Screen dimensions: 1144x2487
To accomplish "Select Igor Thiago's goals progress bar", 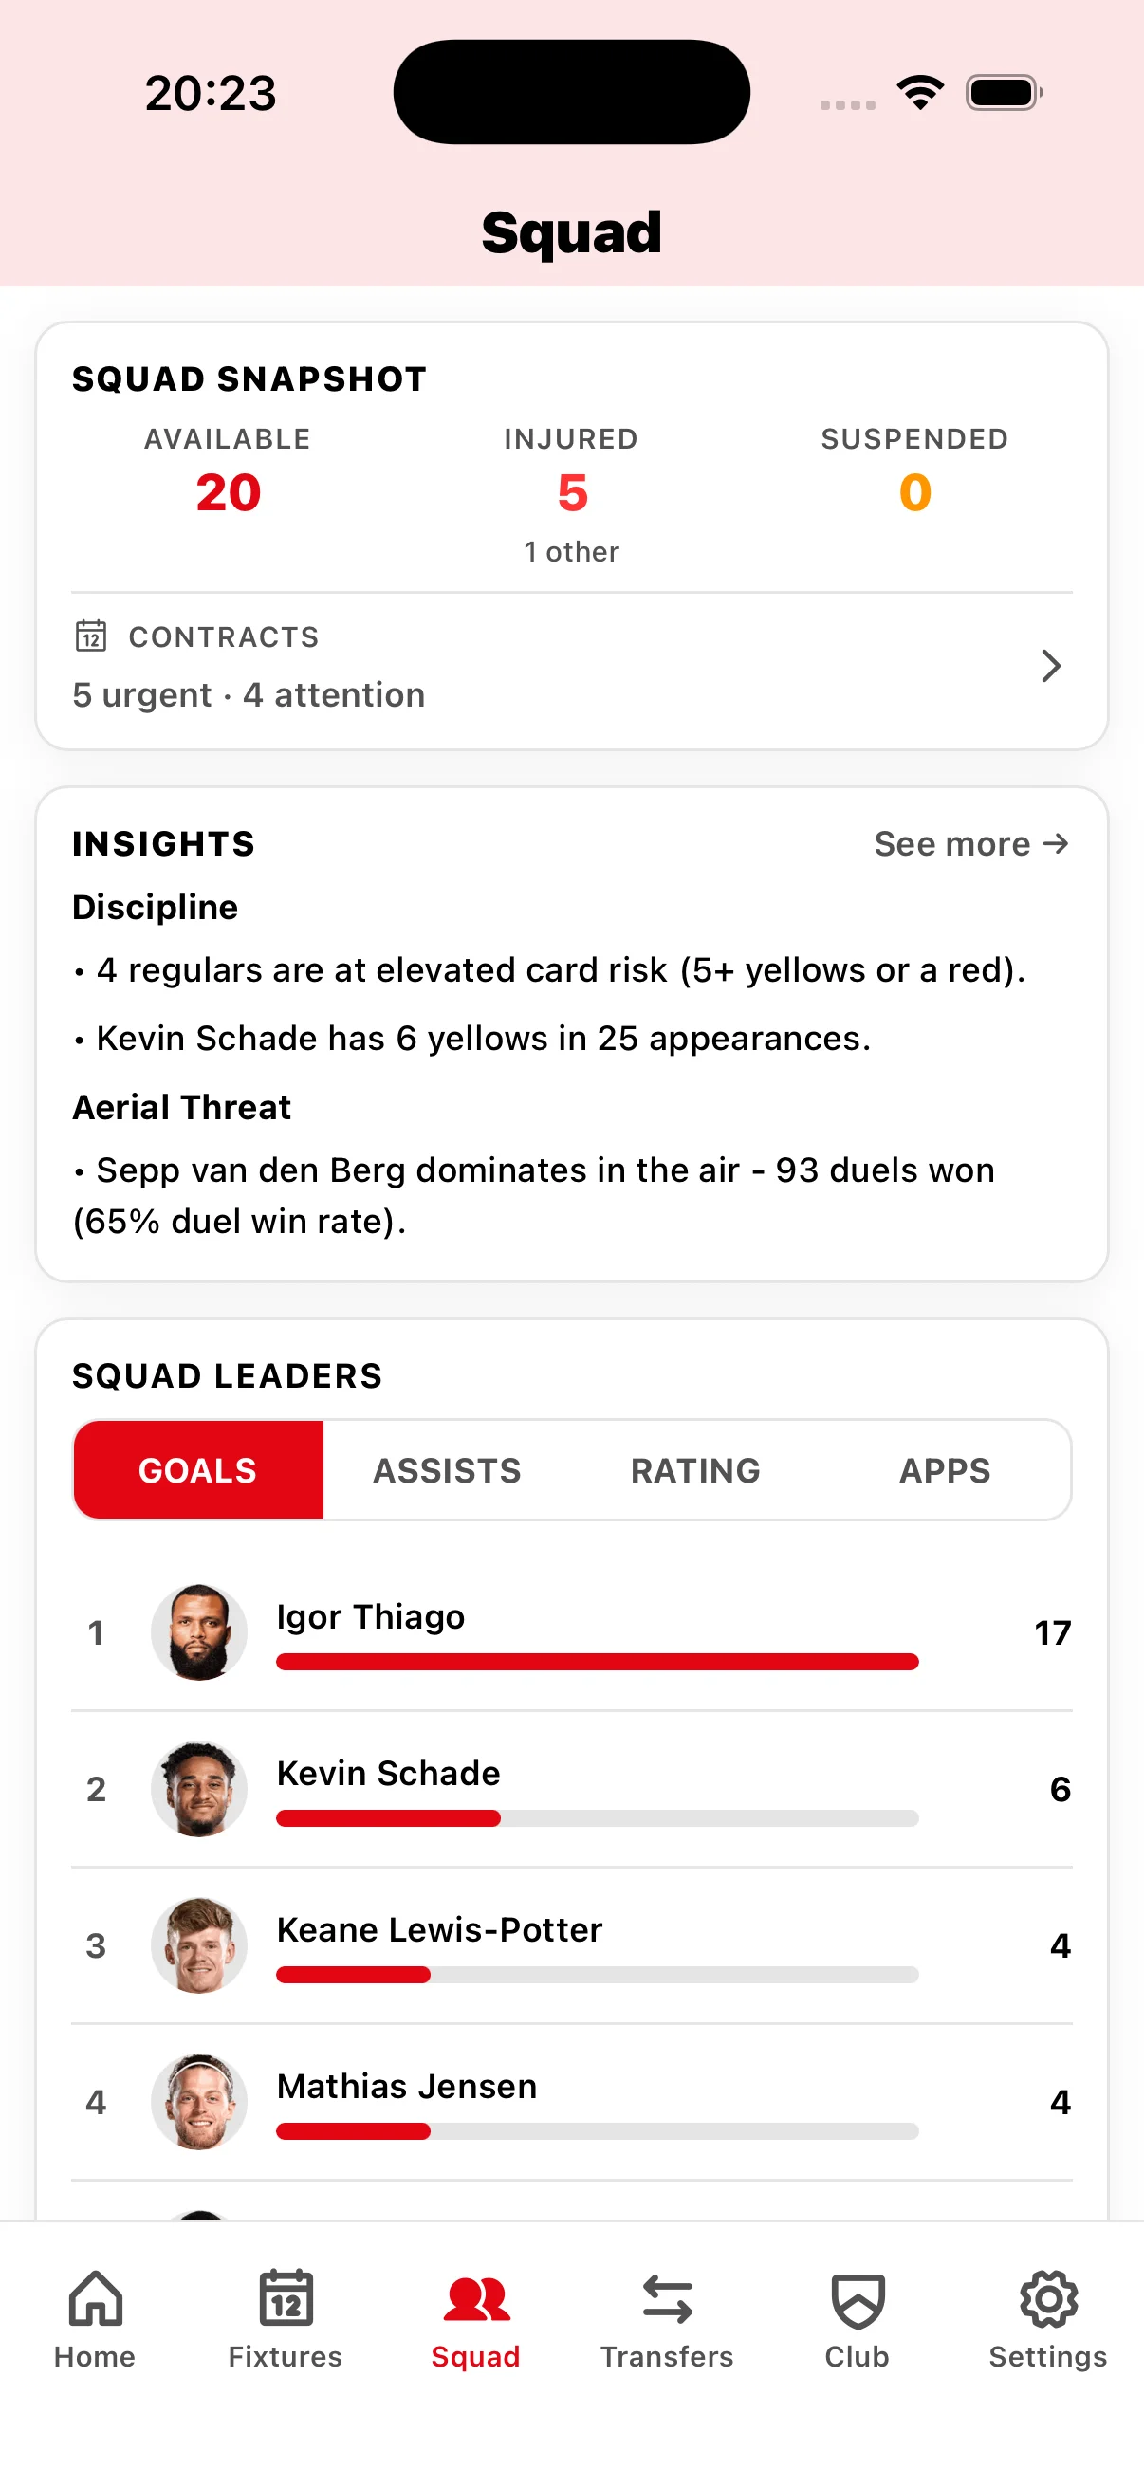I will click(597, 1661).
